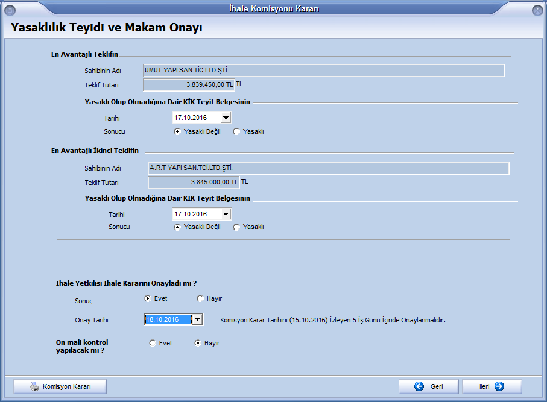Screen dimensions: 547x402
Task: Open the first bidder's Tarihi date dropdown
Action: point(226,118)
